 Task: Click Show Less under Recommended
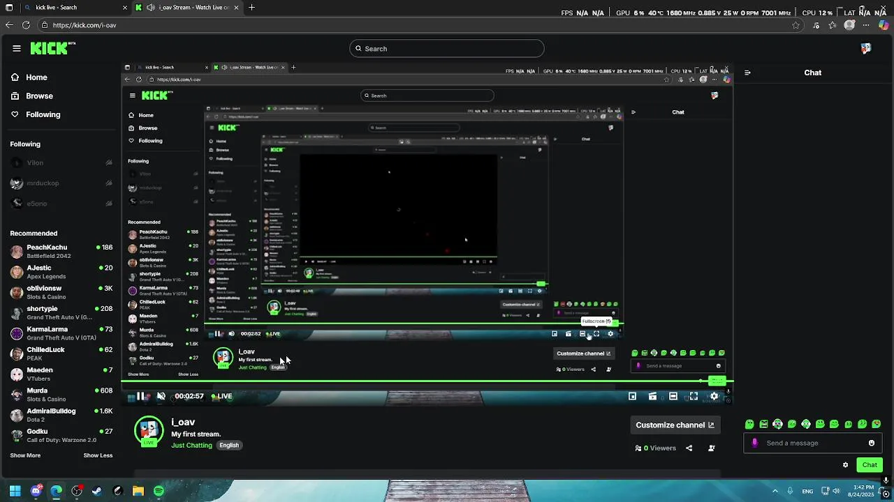click(x=98, y=455)
